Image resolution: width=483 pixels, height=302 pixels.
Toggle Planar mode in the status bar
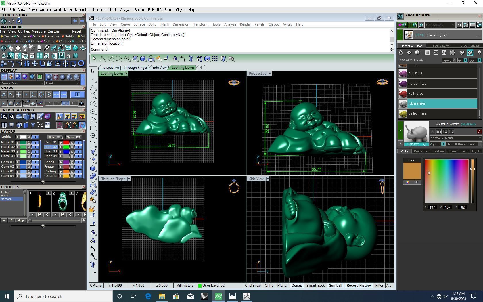pyautogui.click(x=282, y=286)
